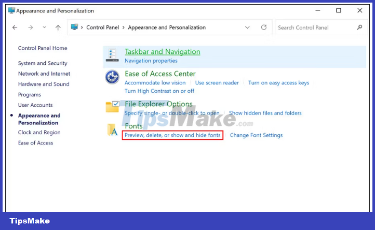Open Navigation properties link
This screenshot has height=230, width=375.
(x=151, y=61)
